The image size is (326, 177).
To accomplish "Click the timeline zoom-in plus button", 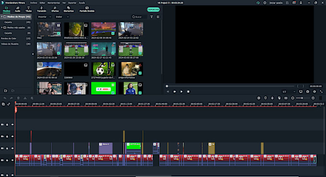I will [313, 98].
